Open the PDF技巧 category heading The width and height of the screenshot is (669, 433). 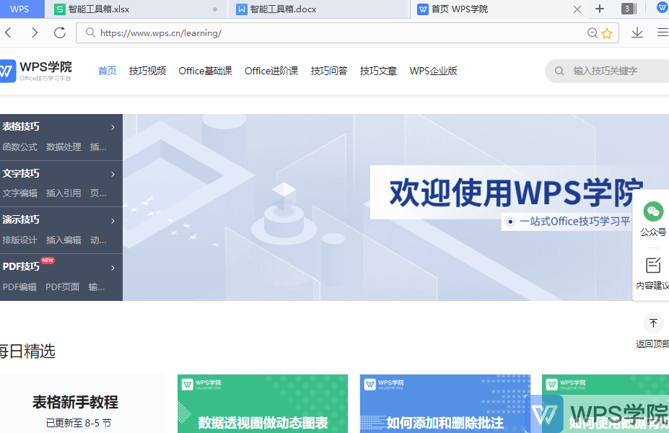click(x=21, y=266)
